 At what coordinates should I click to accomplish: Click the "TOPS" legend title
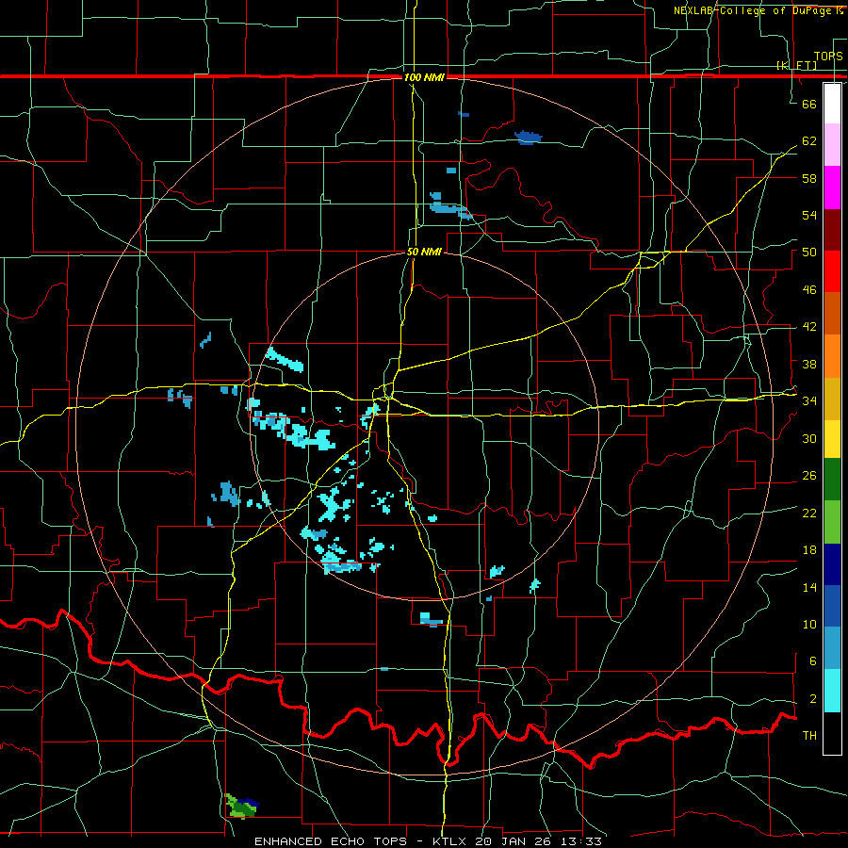point(828,57)
